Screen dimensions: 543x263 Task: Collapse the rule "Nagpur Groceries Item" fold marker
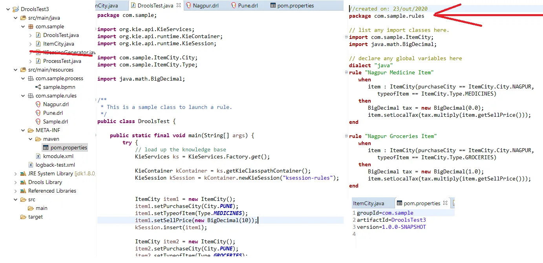(347, 136)
